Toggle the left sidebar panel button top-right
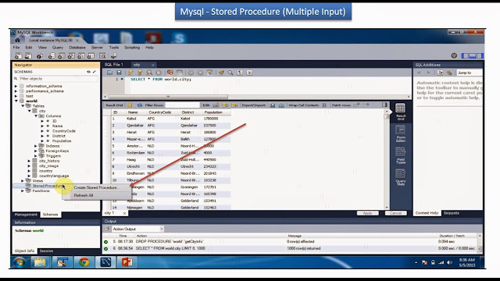The width and height of the screenshot is (500, 281). click(x=466, y=55)
